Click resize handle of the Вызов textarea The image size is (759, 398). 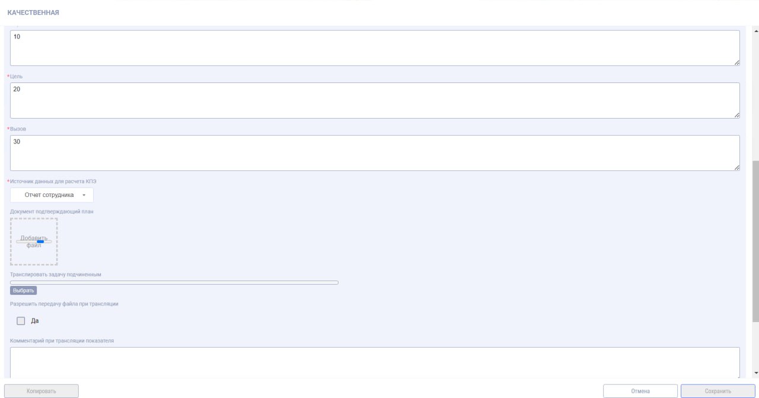tap(736, 168)
